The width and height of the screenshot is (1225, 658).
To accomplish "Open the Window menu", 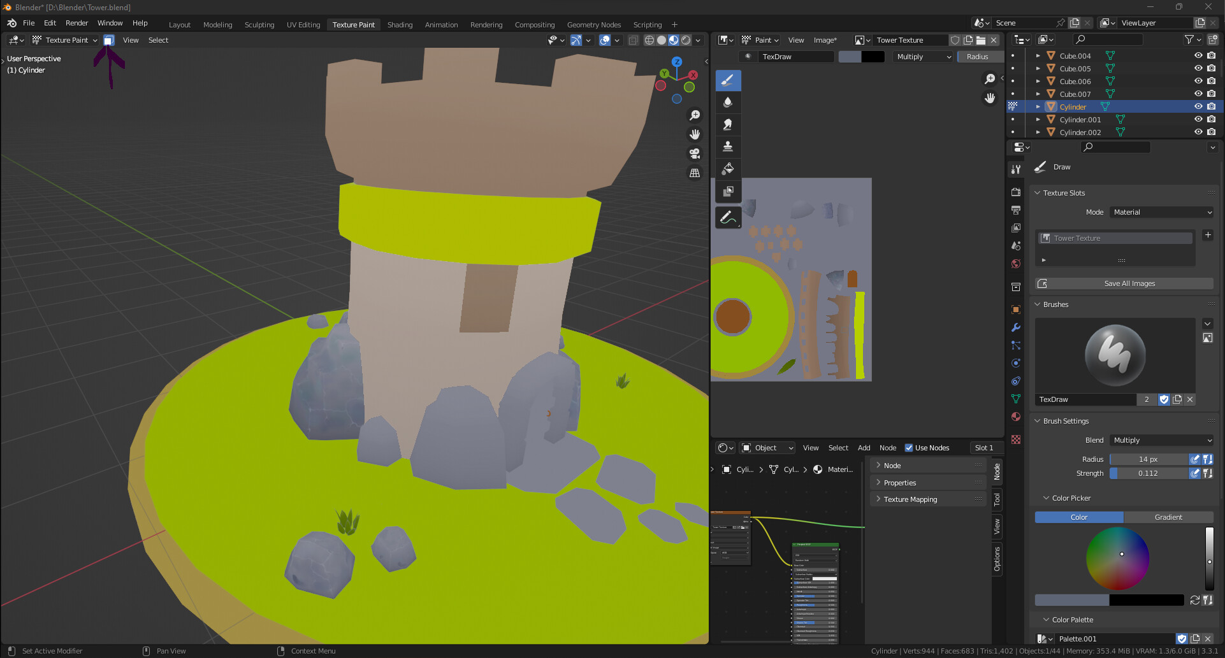I will [x=110, y=23].
